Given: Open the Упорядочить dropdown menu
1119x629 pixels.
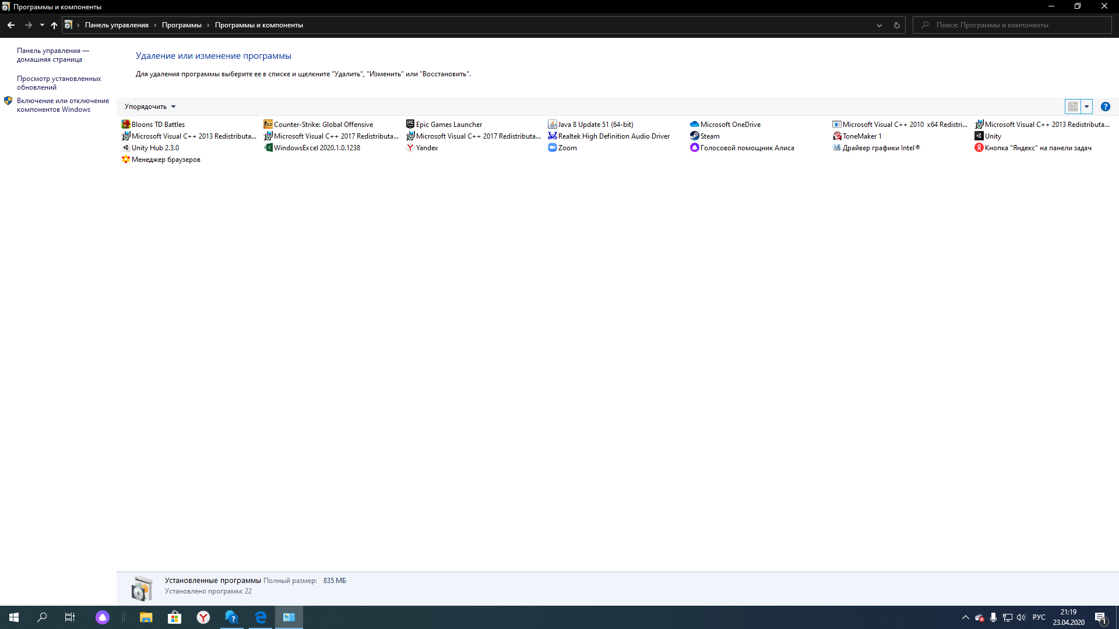Looking at the screenshot, I should [150, 107].
